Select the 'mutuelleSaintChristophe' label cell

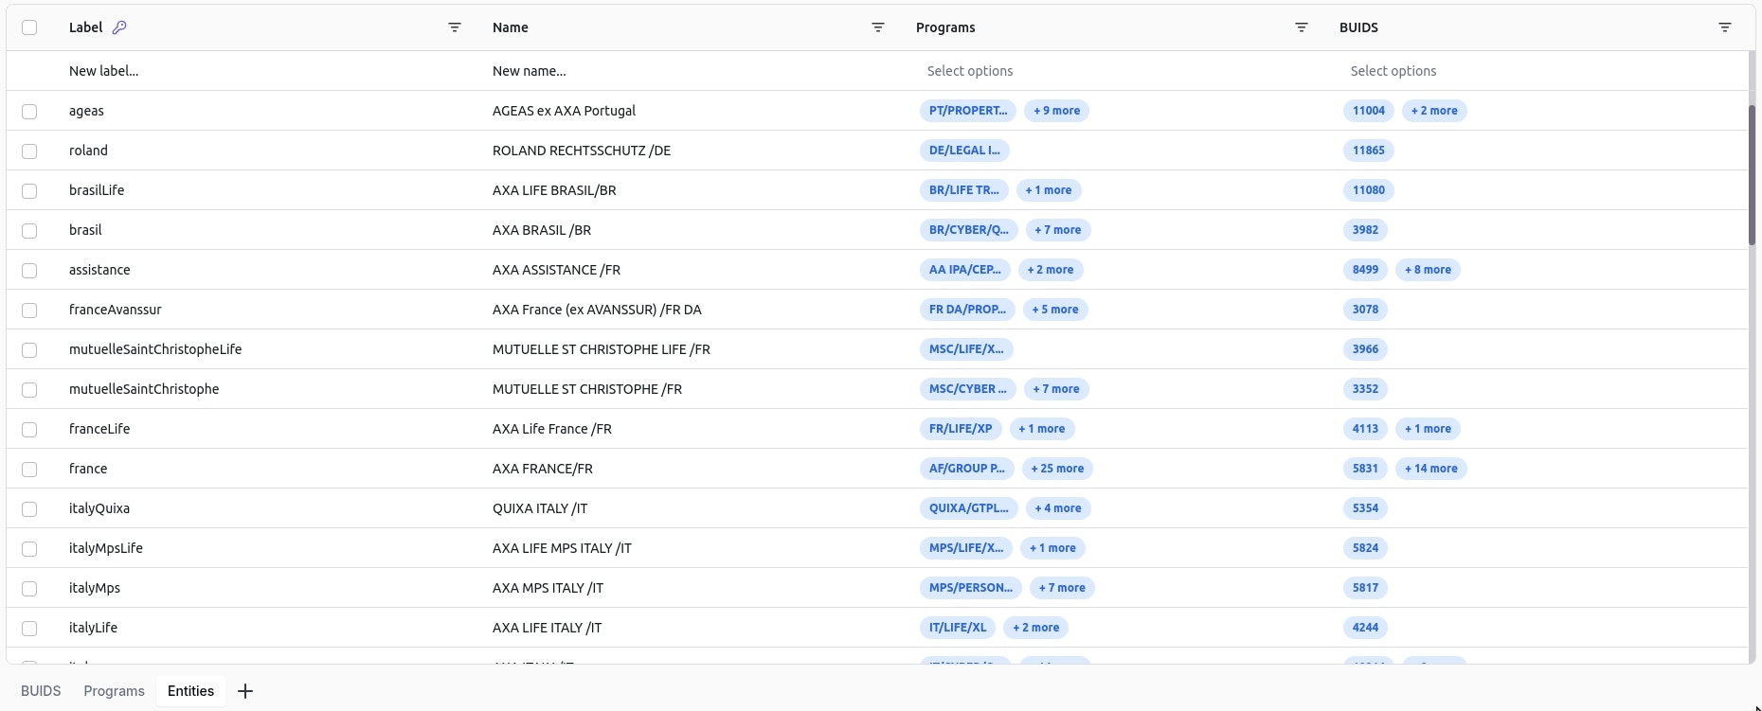tap(144, 389)
